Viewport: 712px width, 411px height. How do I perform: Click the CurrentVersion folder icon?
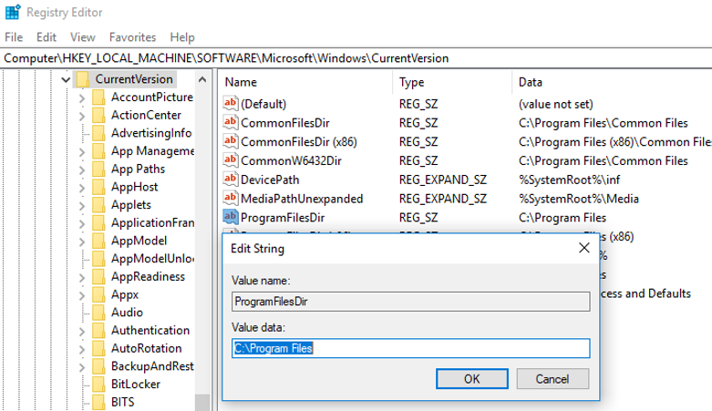point(83,79)
